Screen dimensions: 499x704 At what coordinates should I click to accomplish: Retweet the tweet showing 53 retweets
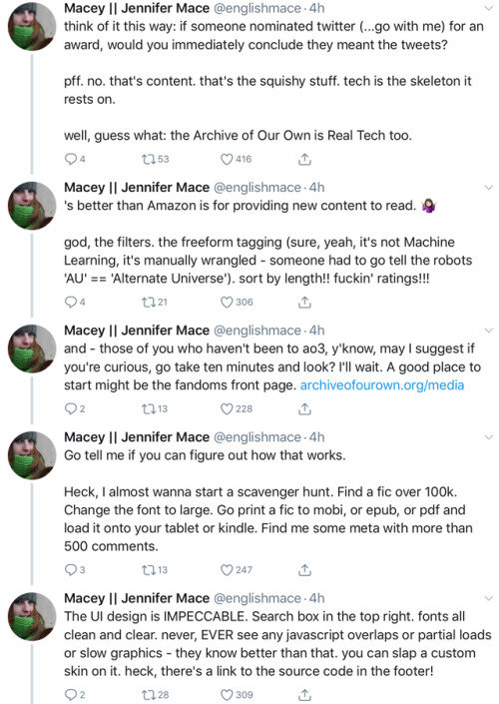148,159
